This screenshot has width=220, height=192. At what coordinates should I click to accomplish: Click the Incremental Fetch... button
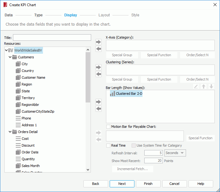(x=133, y=169)
